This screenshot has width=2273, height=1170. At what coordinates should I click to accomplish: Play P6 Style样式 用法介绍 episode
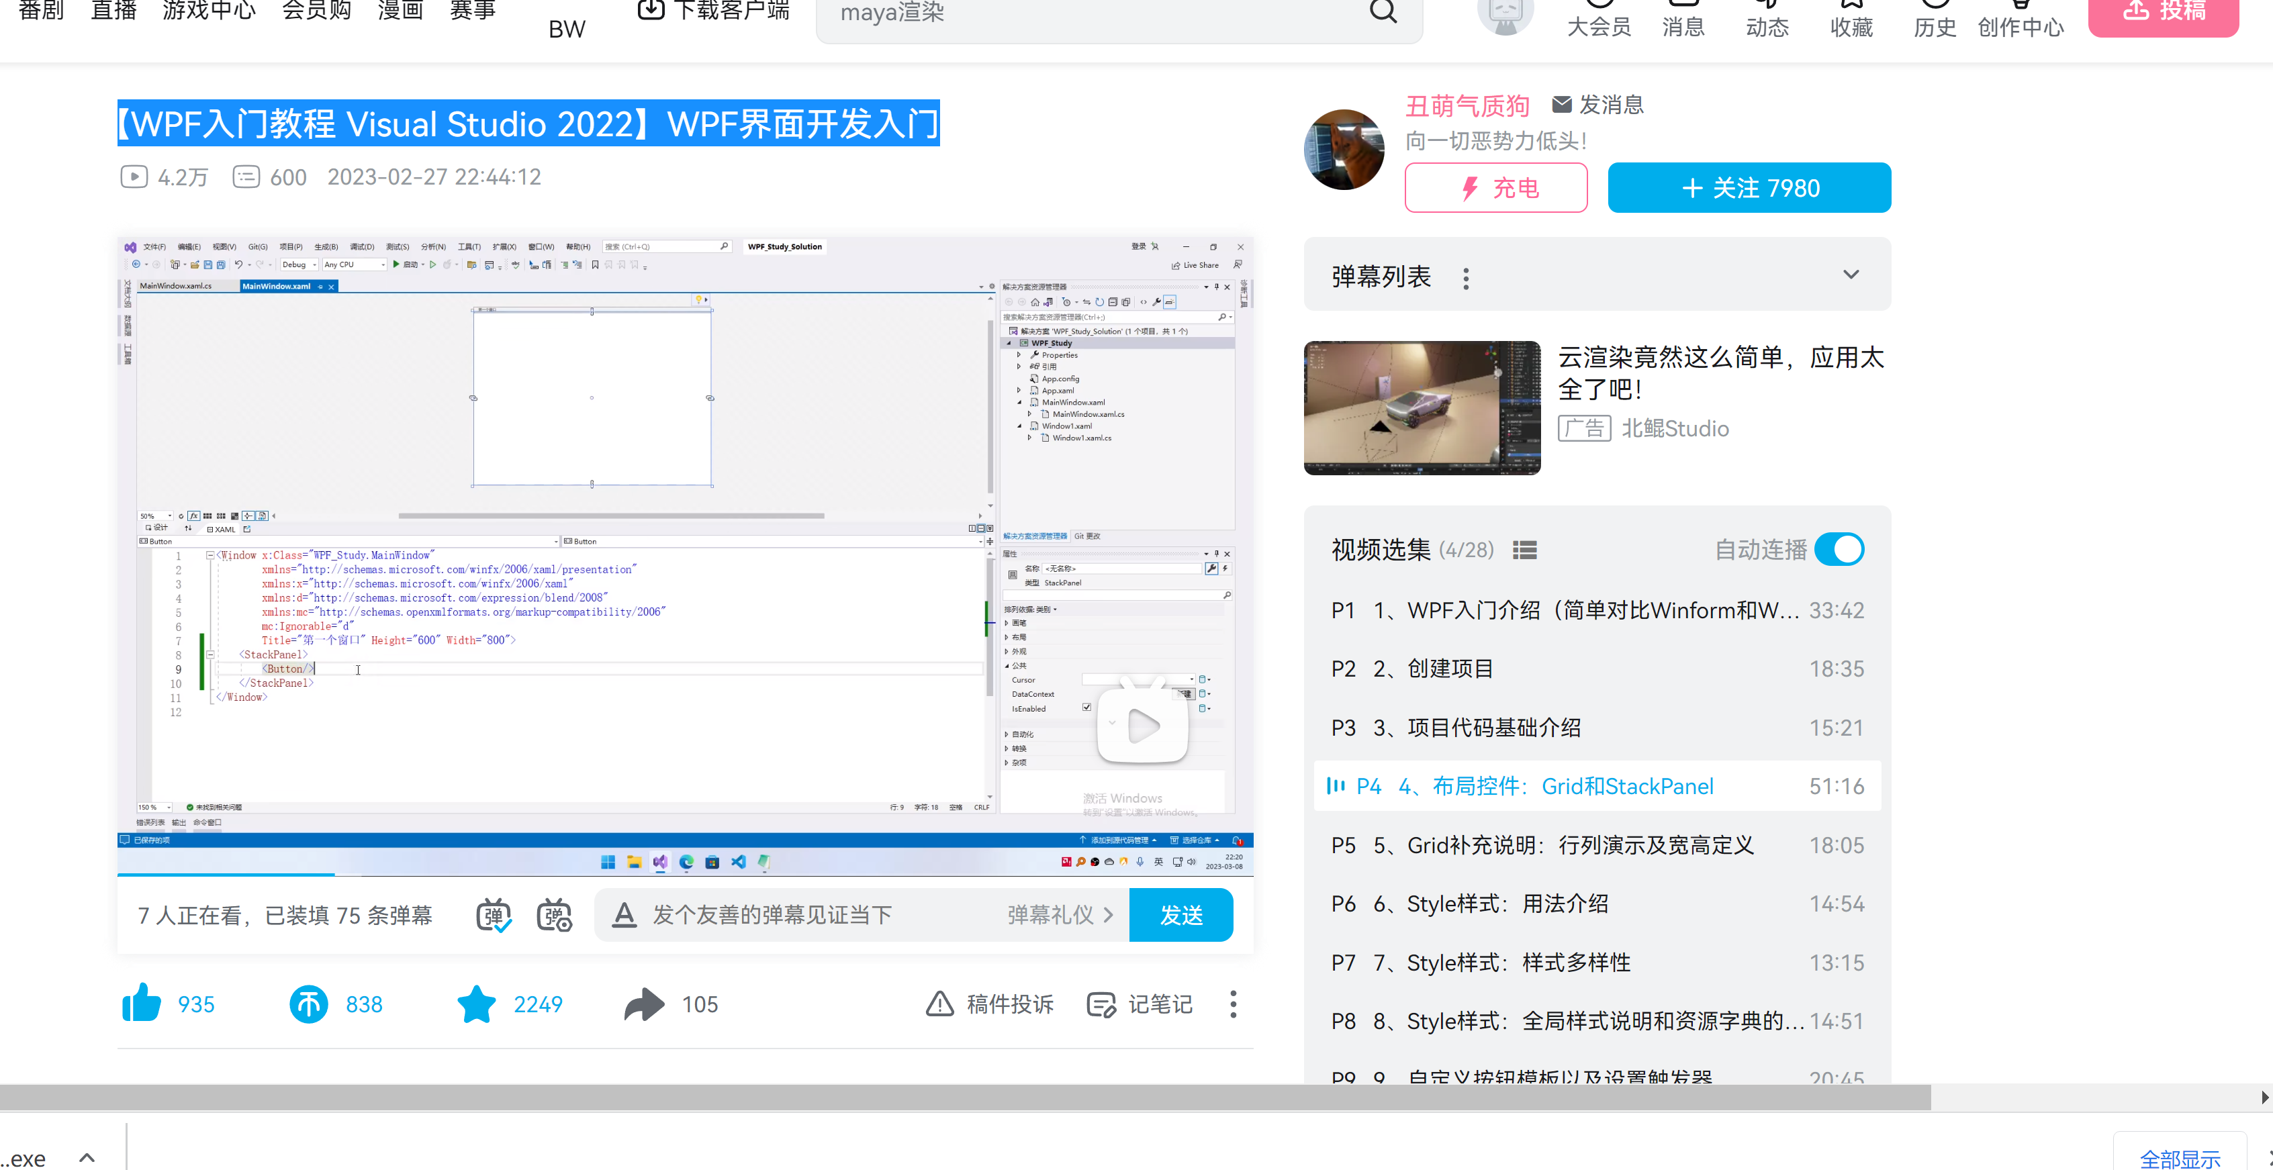point(1597,904)
